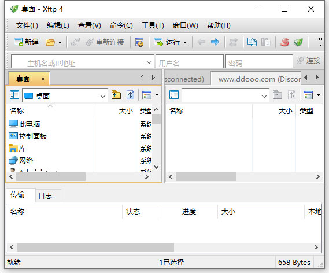Toggle folder tree in remote pane
Viewport: 329px width, 273px height.
[x=174, y=95]
